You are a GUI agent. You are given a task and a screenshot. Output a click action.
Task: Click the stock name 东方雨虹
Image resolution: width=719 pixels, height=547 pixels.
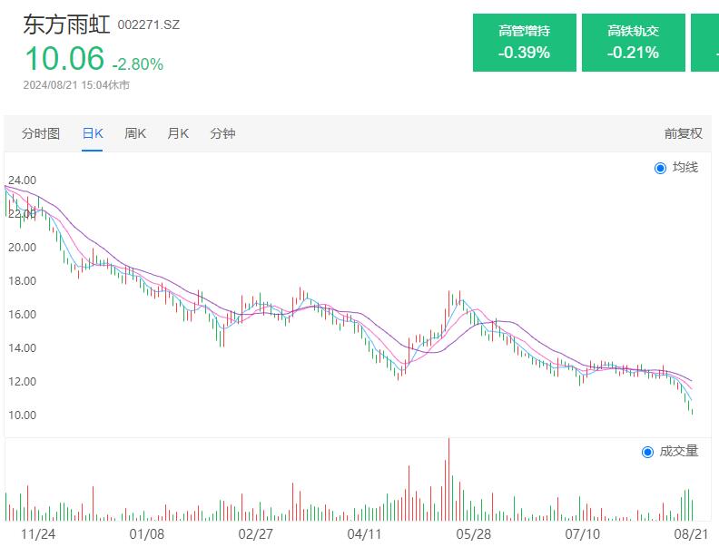pyautogui.click(x=66, y=24)
